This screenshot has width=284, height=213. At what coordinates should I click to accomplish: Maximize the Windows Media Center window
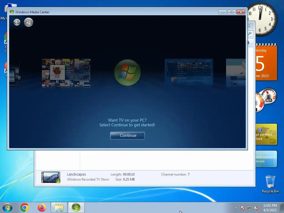[232, 12]
